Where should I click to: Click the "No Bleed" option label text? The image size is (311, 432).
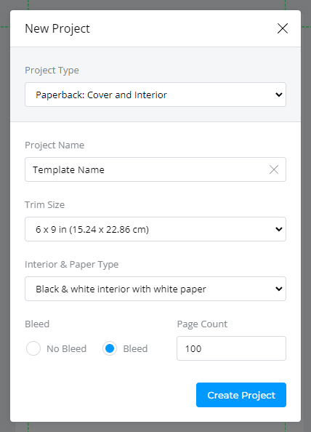click(66, 348)
